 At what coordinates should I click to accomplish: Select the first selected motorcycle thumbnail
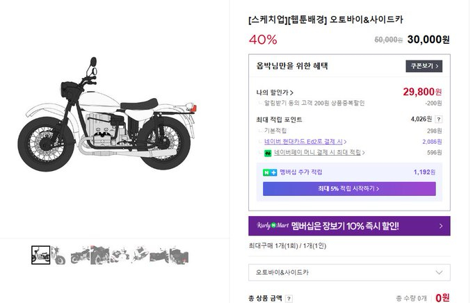pos(41,255)
